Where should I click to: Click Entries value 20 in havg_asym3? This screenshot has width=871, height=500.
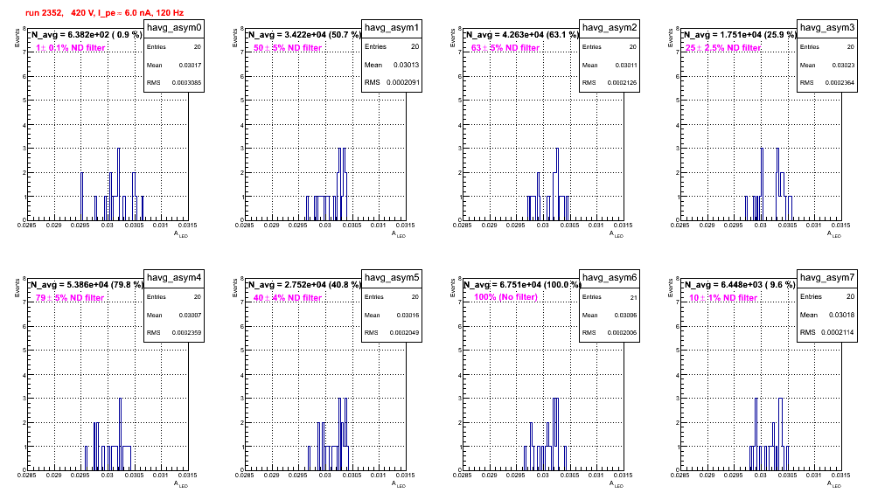(x=851, y=47)
